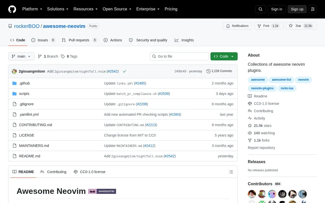Open the rockerBOO owner link

tap(27, 26)
